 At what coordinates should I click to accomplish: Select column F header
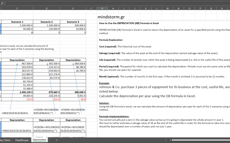click(x=91, y=8)
